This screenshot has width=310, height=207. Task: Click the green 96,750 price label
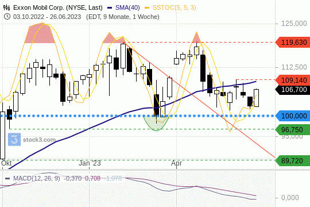tap(293, 130)
